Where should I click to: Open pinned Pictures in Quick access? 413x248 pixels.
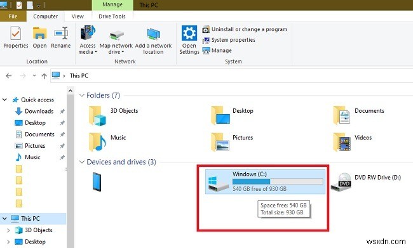35,146
